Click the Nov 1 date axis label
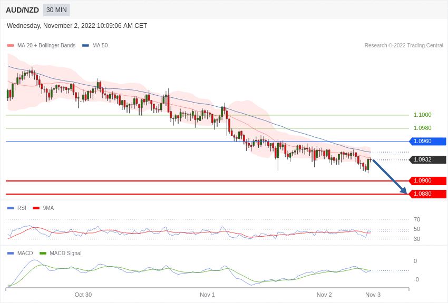Image resolution: width=448 pixels, height=303 pixels. pyautogui.click(x=207, y=295)
